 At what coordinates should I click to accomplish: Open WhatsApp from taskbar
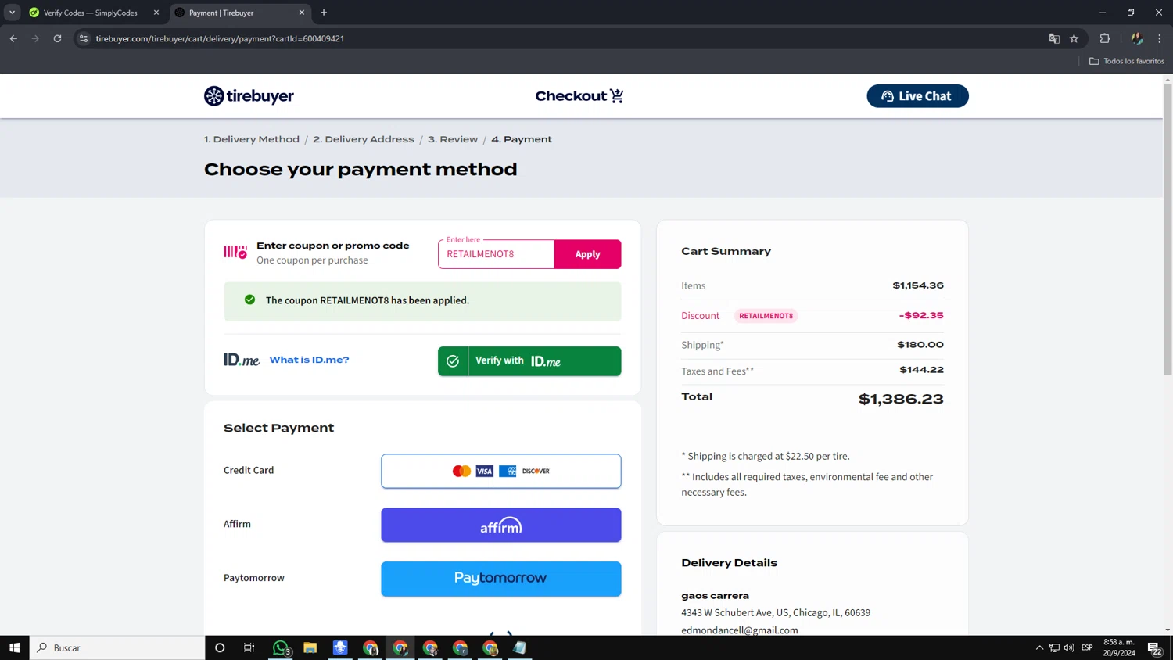coord(281,647)
